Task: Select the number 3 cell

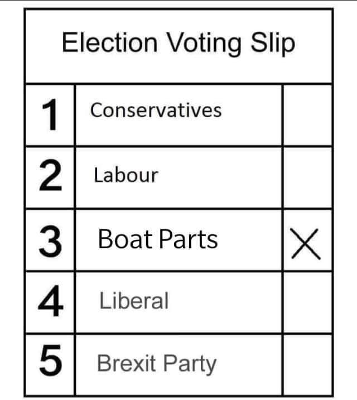Action: click(x=50, y=240)
